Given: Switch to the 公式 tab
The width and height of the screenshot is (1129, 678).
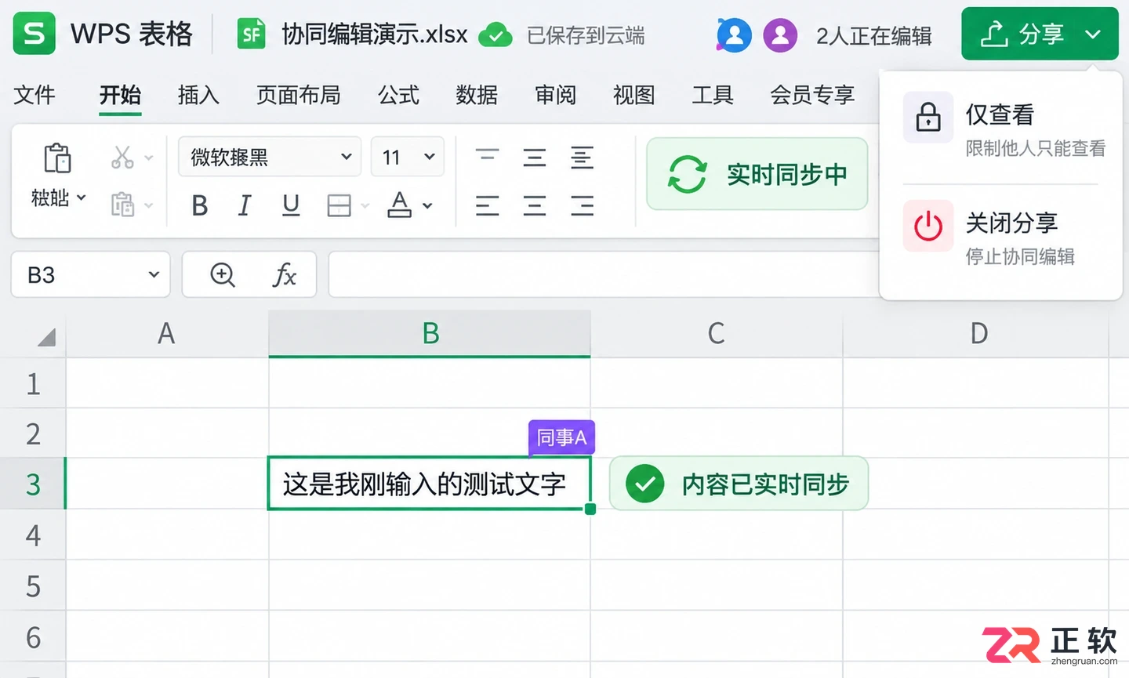Looking at the screenshot, I should (x=398, y=95).
